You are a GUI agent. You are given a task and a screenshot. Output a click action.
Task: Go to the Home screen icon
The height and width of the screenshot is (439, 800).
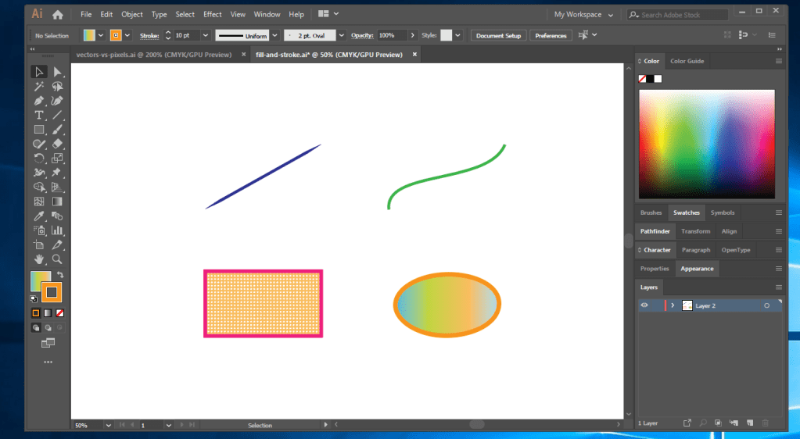point(57,14)
